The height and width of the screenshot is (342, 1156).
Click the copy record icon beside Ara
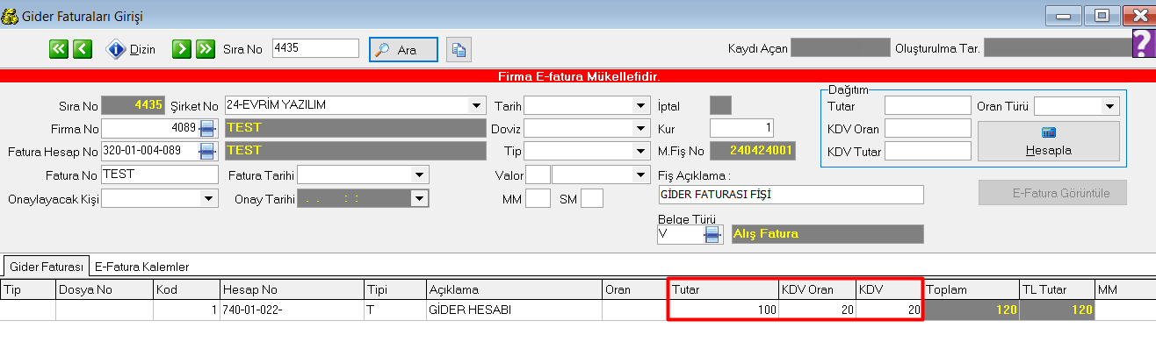tap(459, 49)
